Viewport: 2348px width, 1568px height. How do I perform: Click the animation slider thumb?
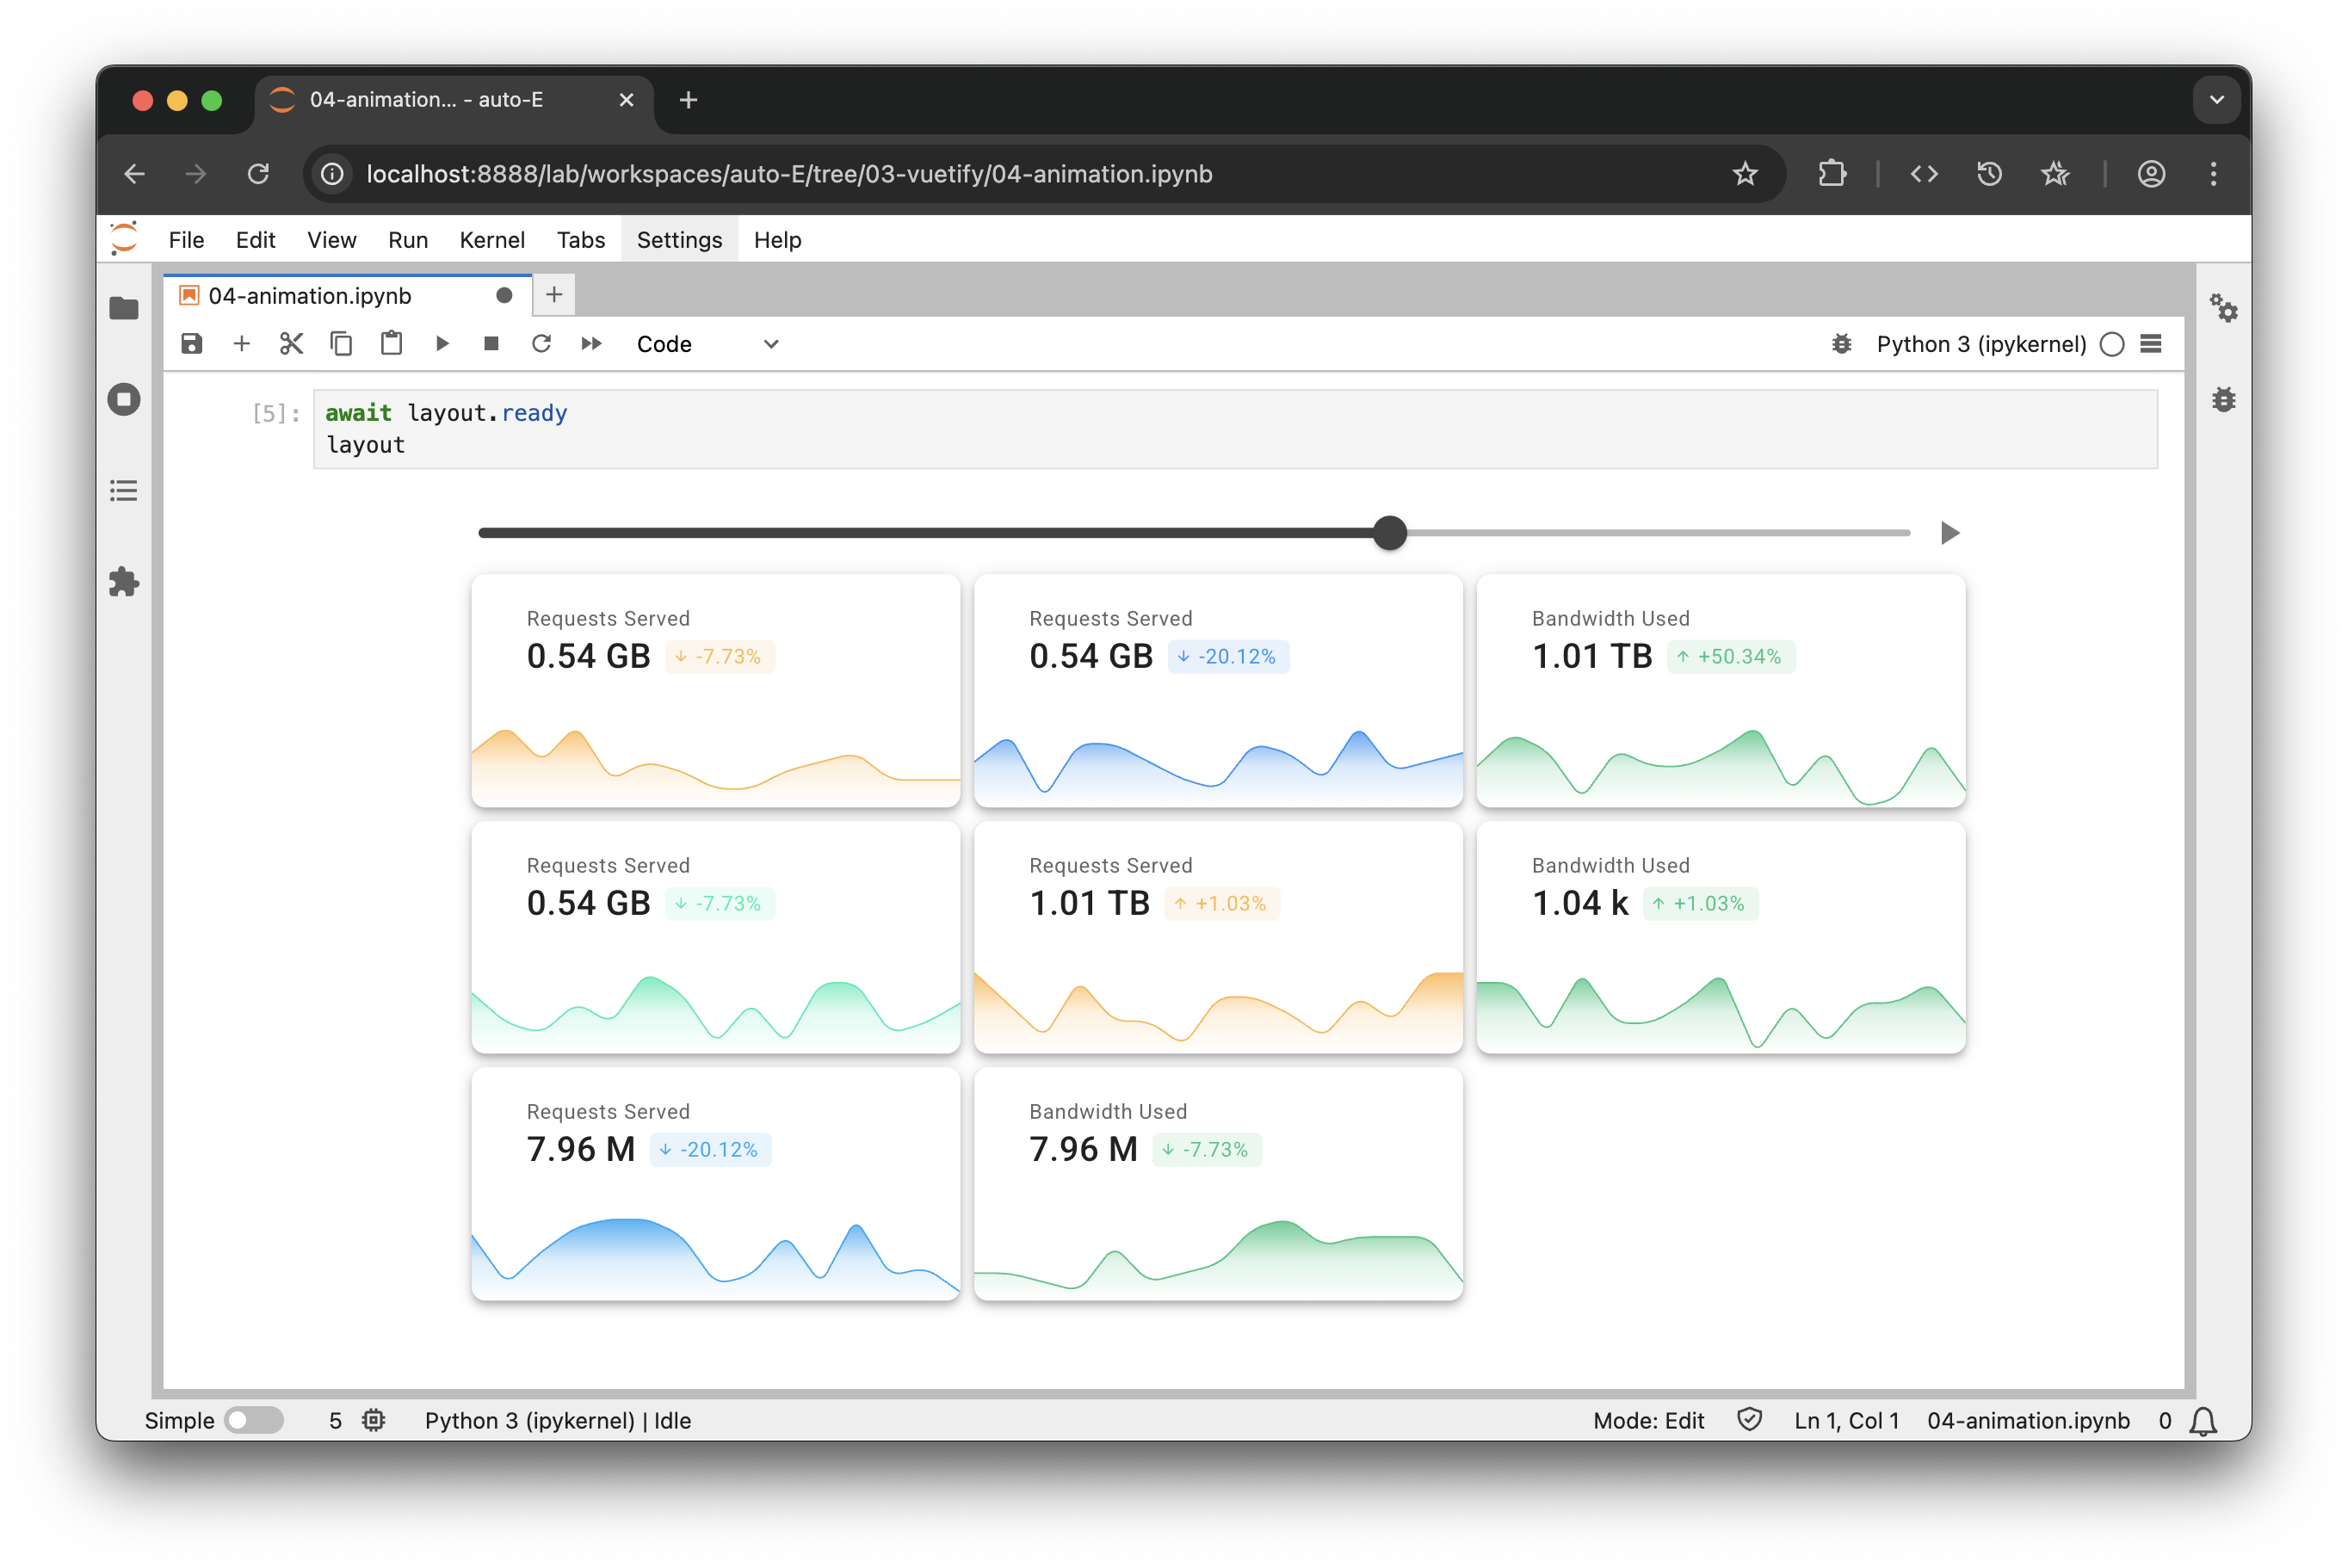pyautogui.click(x=1390, y=533)
